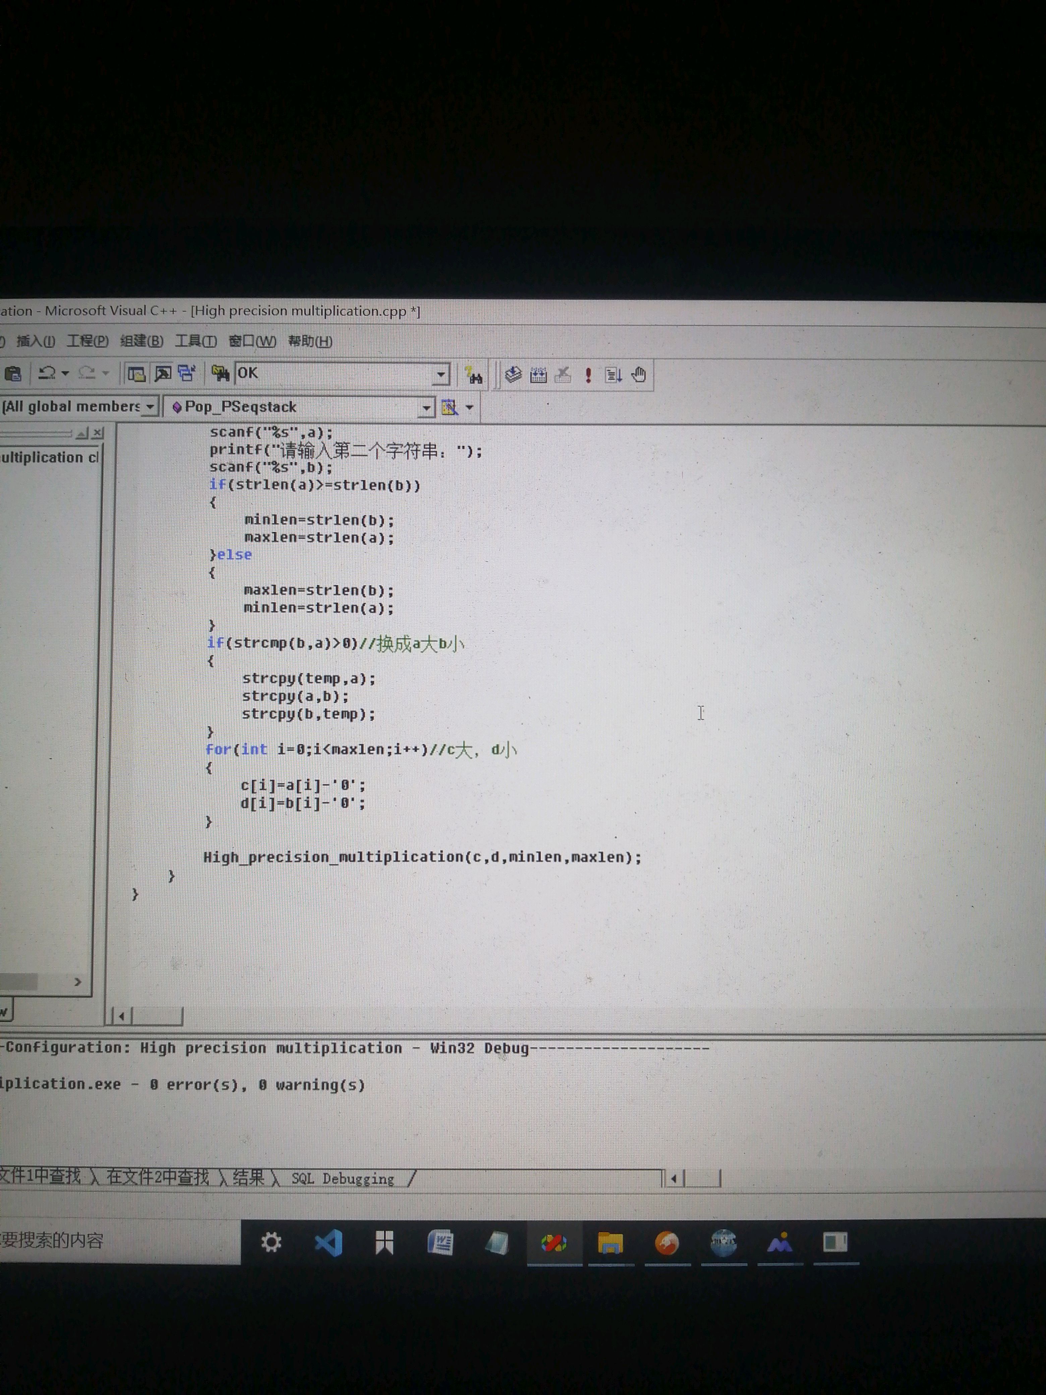Open the Redo history dropdown arrow
The width and height of the screenshot is (1046, 1395).
(105, 374)
